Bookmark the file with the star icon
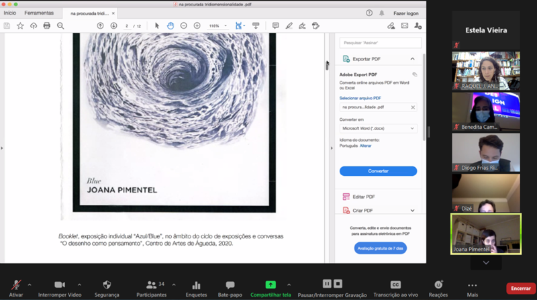Image resolution: width=537 pixels, height=300 pixels. 20,26
